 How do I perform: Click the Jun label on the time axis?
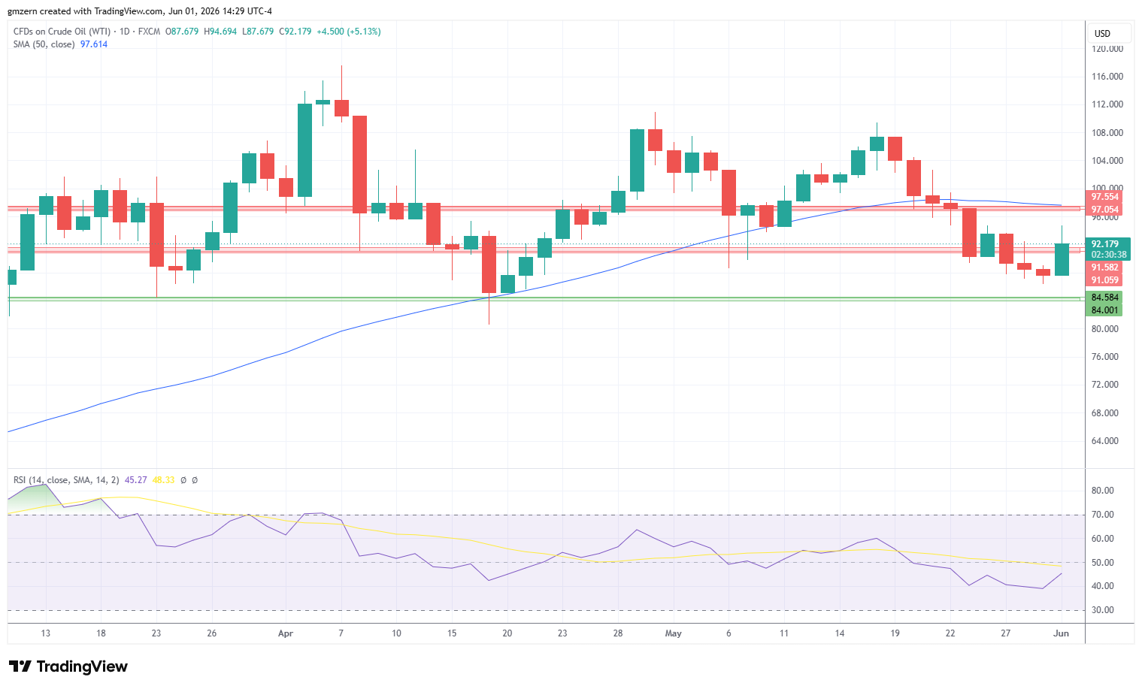point(1061,633)
